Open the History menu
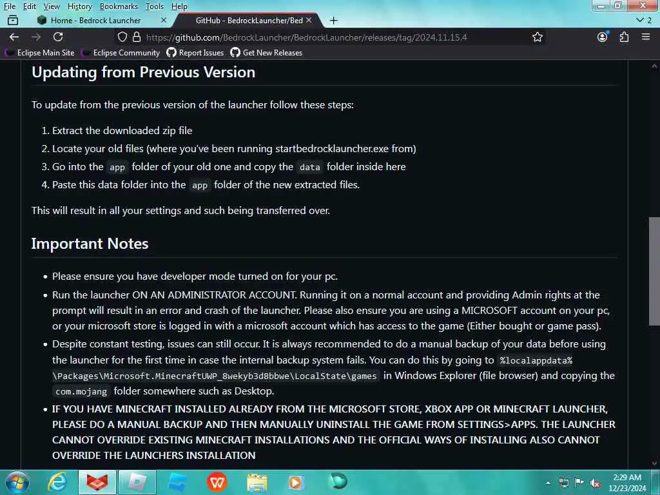 click(79, 6)
